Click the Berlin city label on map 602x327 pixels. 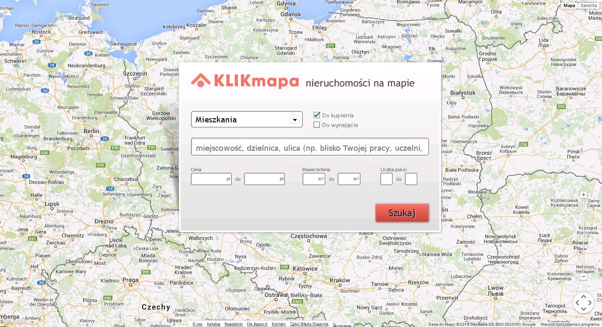tap(91, 131)
